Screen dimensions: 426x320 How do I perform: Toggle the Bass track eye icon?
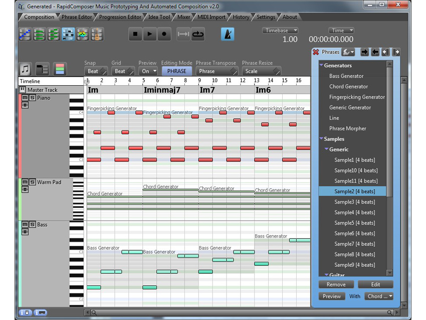coord(25,232)
